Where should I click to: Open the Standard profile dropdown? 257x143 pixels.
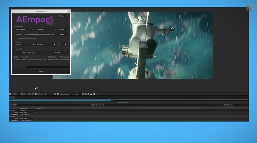[46, 45]
